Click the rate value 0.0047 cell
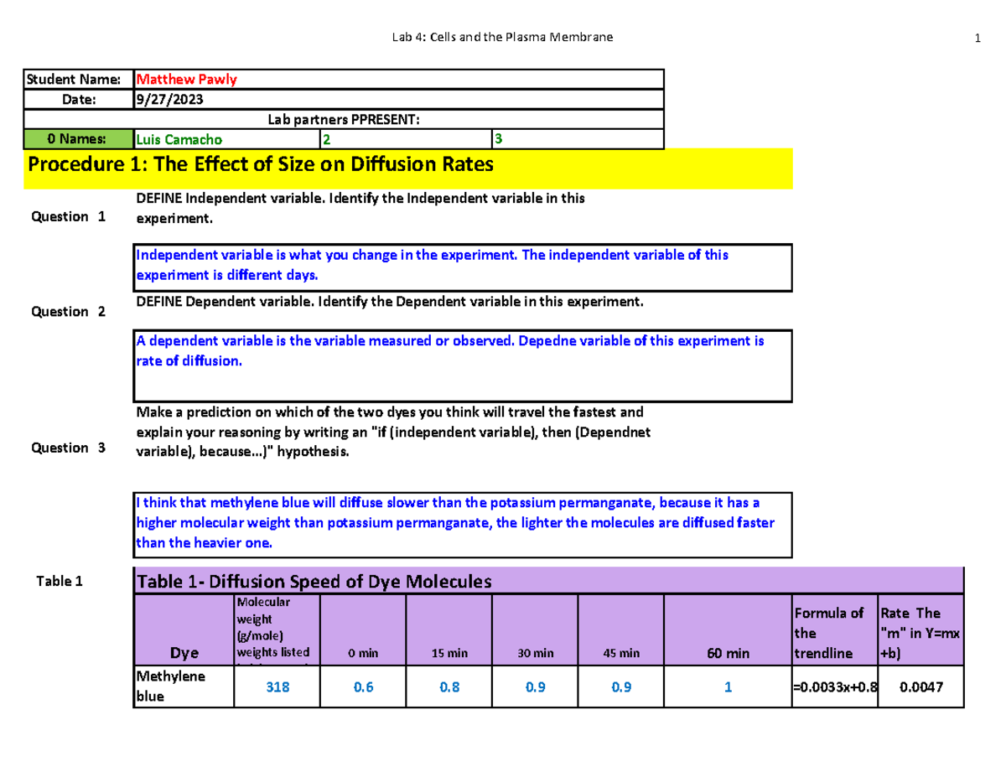Screen dimensions: 1006x777 [920, 686]
